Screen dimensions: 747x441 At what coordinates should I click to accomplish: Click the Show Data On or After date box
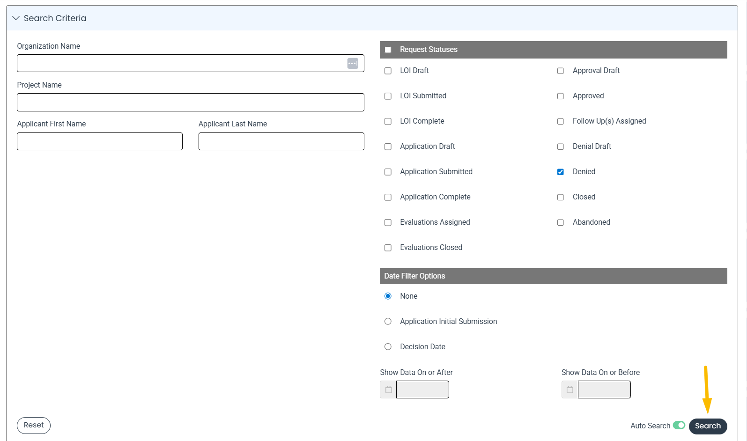tap(422, 390)
